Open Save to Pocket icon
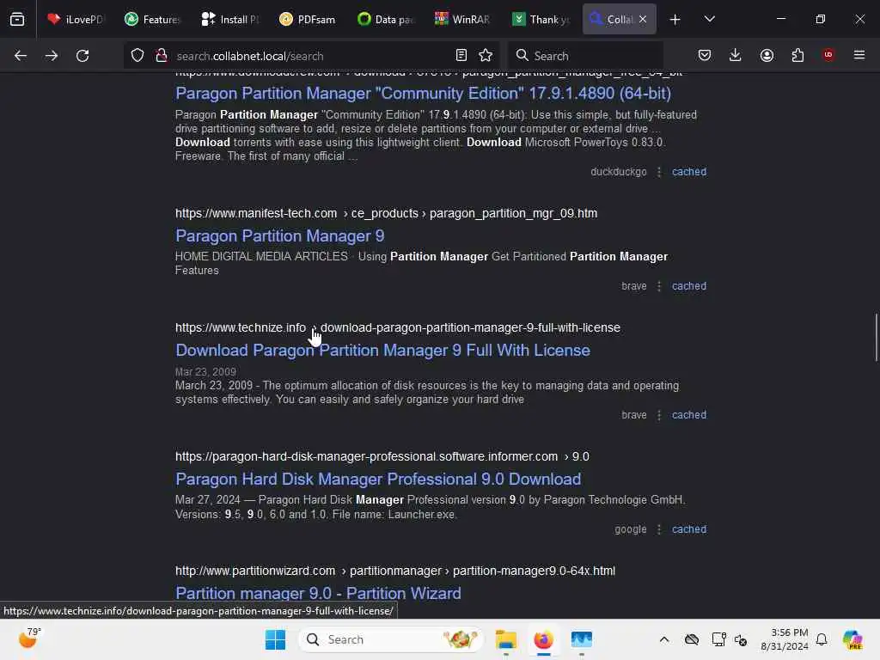The image size is (880, 660). tap(705, 55)
